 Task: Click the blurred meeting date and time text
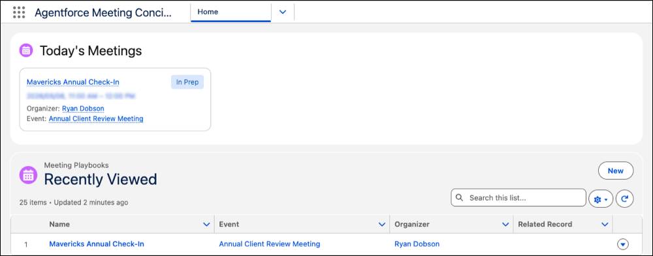[81, 96]
